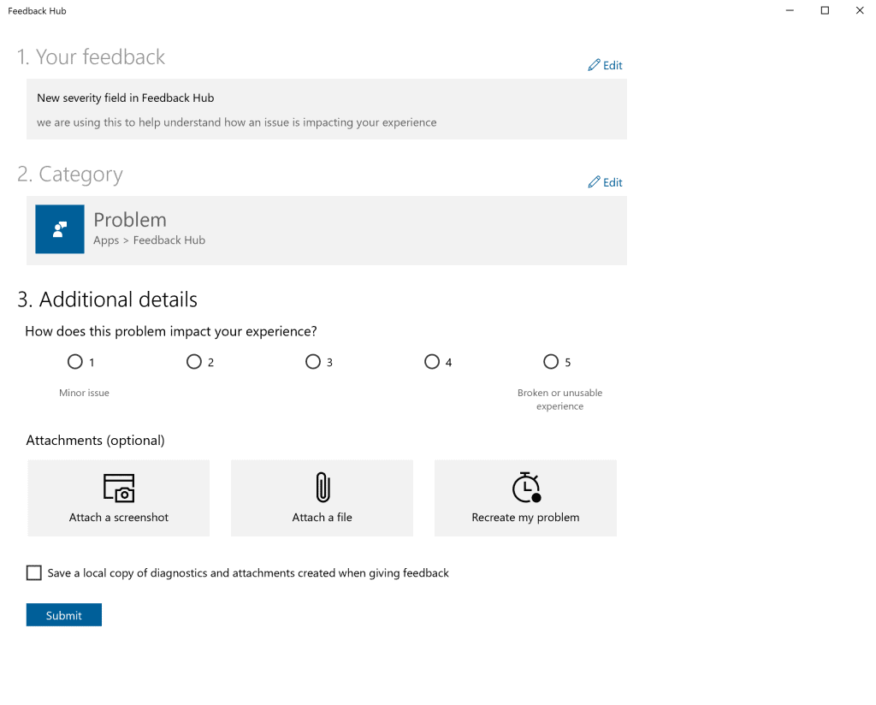Select severity rating 5 radio button
Viewport: 876px width, 705px height.
pyautogui.click(x=551, y=361)
